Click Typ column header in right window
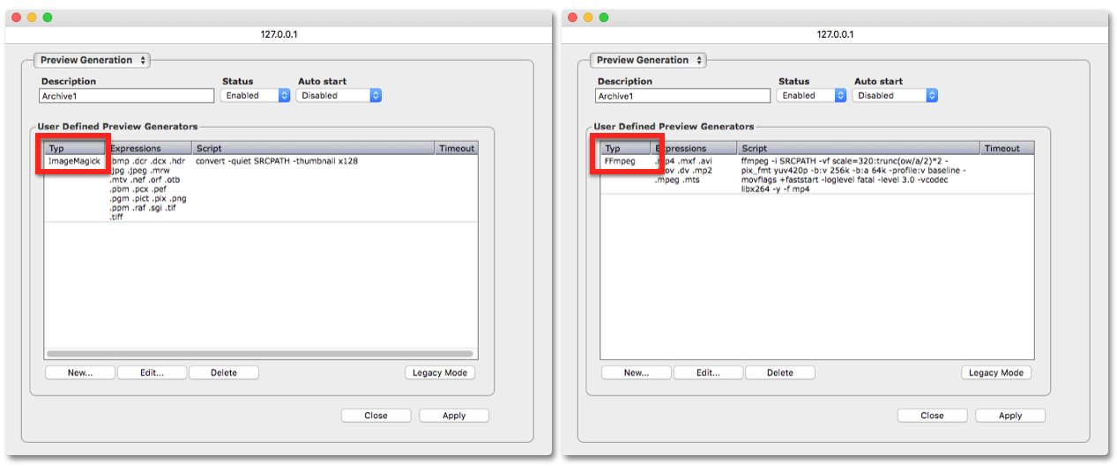The width and height of the screenshot is (1117, 471). pyautogui.click(x=625, y=148)
